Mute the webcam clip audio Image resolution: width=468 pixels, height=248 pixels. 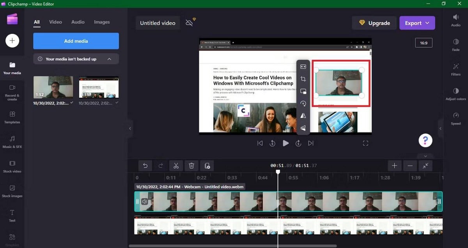[x=145, y=201]
